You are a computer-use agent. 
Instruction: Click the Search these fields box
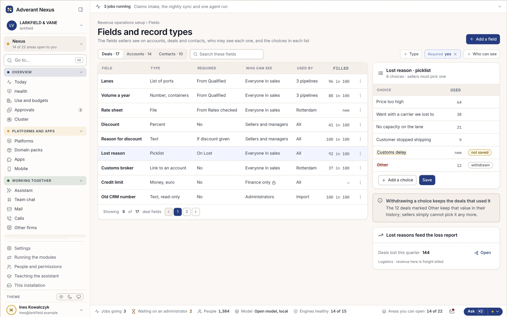pyautogui.click(x=227, y=54)
